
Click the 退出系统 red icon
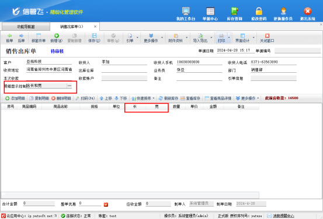[308, 11]
